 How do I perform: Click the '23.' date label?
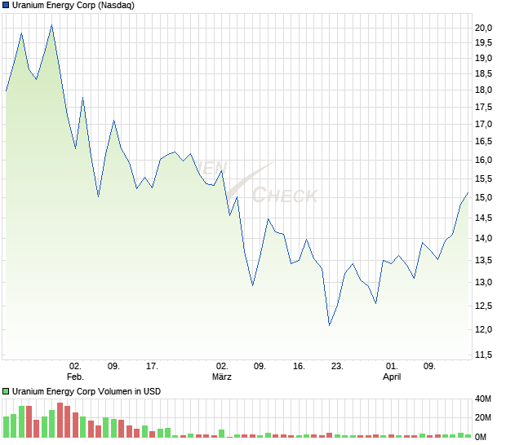click(337, 367)
